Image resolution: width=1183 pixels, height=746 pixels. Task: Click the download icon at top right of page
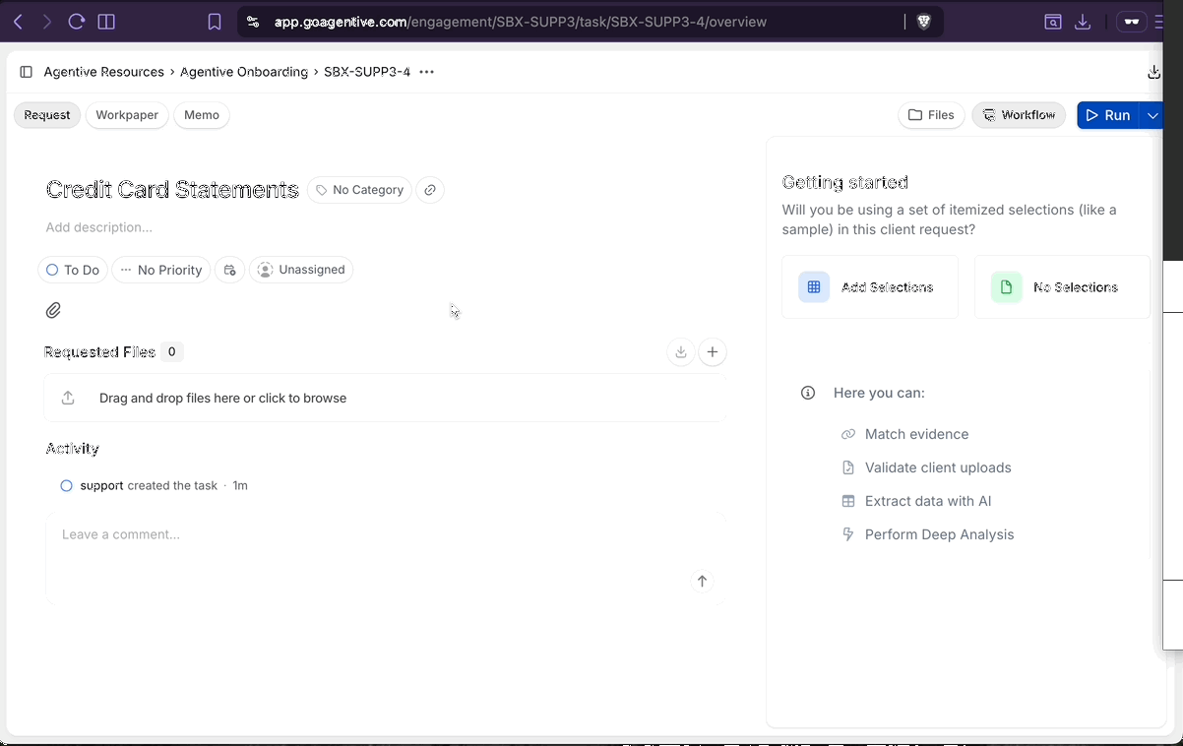(x=1153, y=72)
